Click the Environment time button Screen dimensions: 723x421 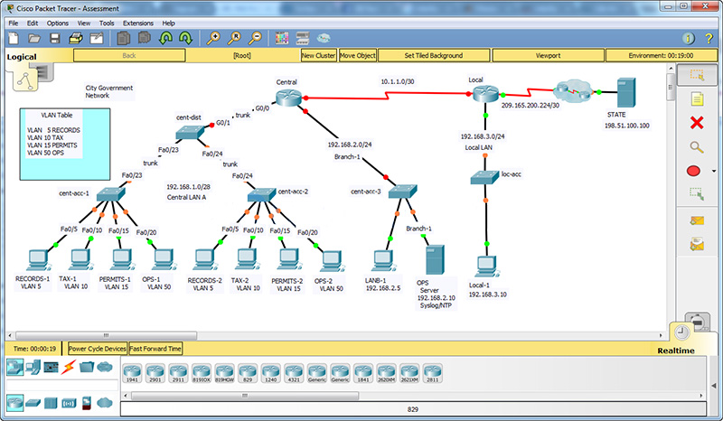click(x=662, y=55)
